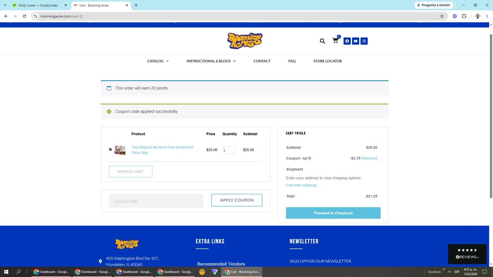Select the Cart - Booming Acres tab
The image size is (493, 277).
pyautogui.click(x=101, y=5)
